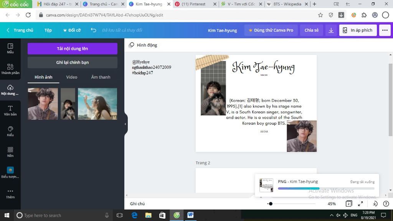Open File Explorer from taskbar

coord(149,215)
